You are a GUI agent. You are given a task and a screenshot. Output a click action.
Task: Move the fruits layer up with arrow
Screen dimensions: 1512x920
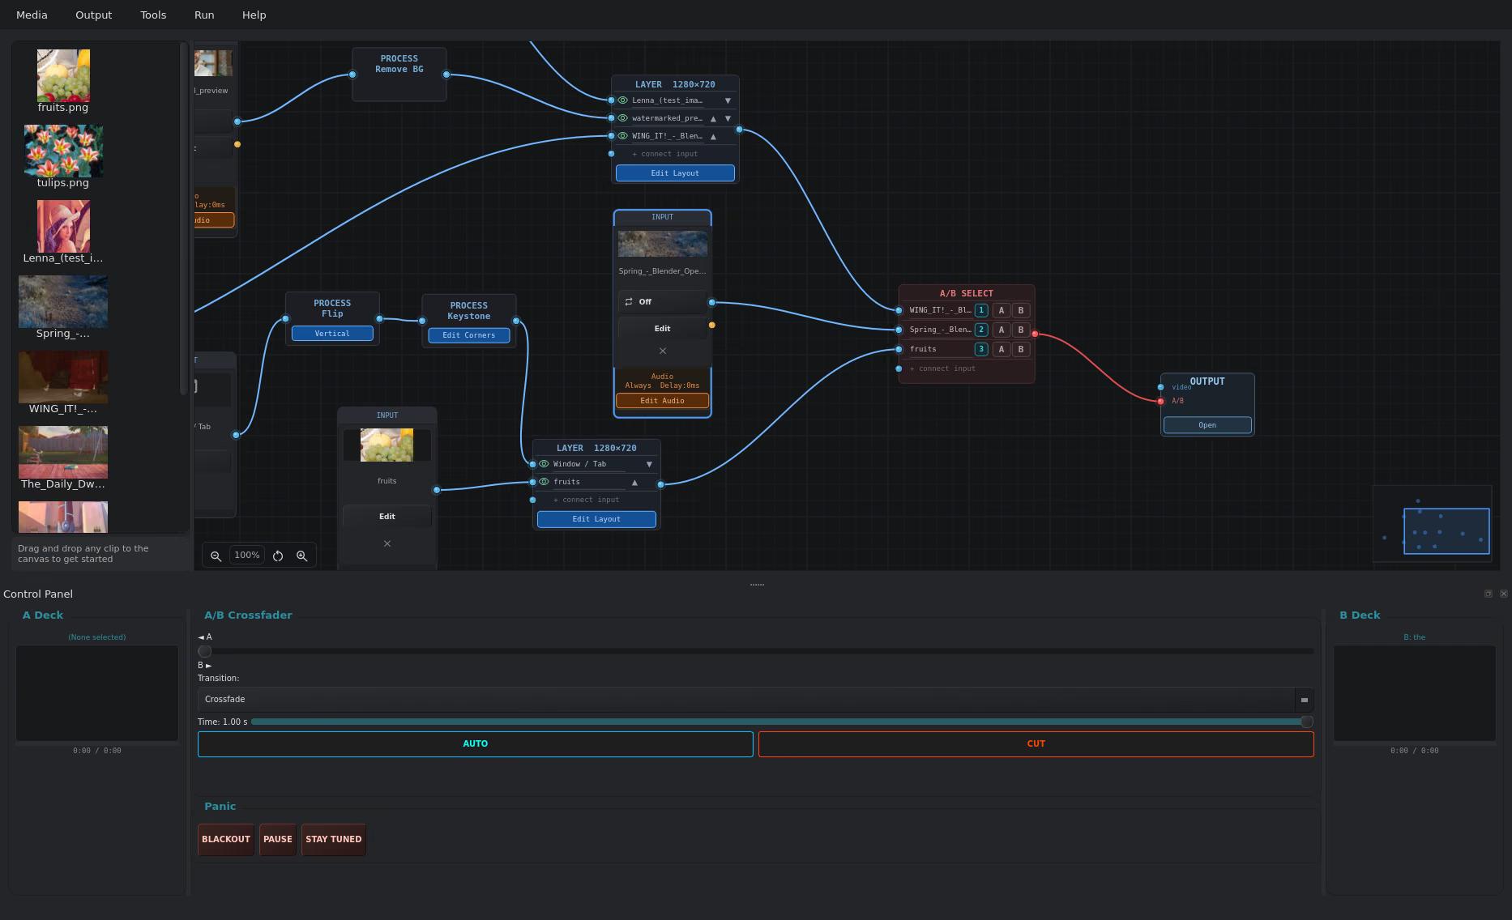click(634, 482)
